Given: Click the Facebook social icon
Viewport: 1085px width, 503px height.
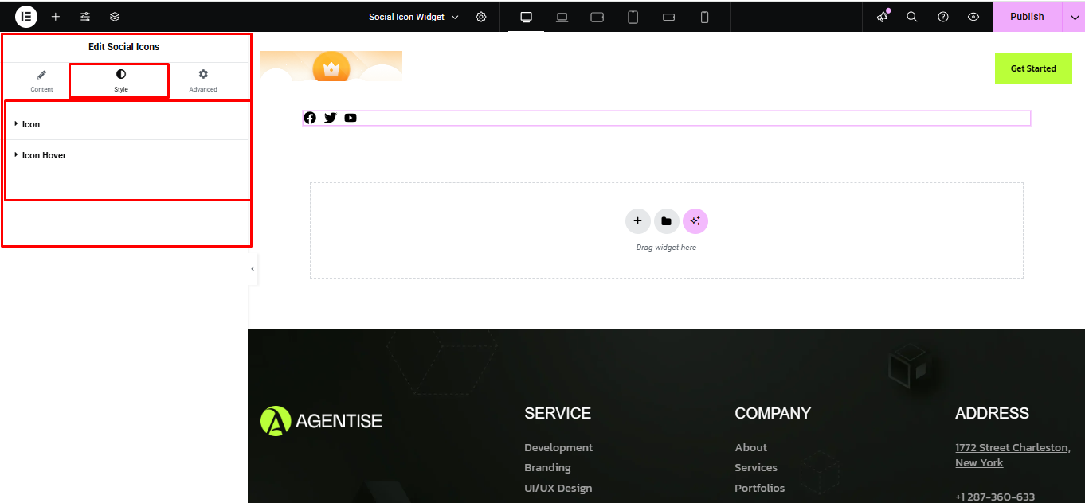Looking at the screenshot, I should [310, 118].
